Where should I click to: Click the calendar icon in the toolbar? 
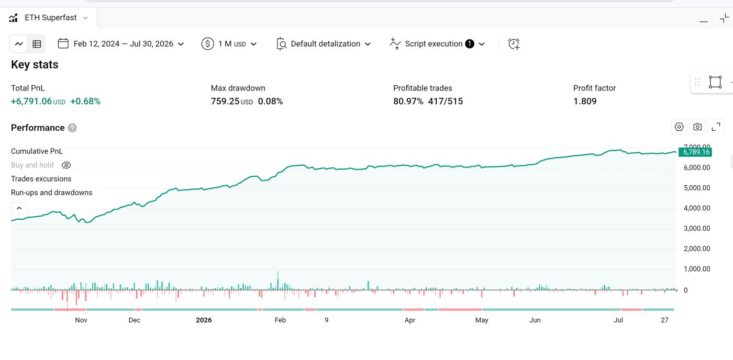63,43
